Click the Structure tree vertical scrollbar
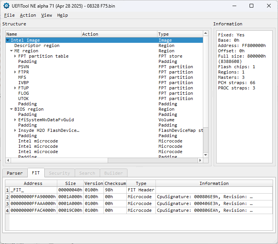278x244 pixels. tap(206, 95)
